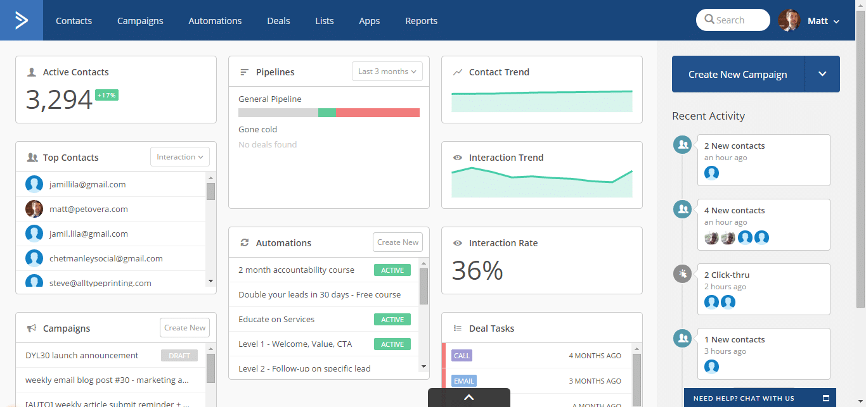Click Create New in Automations panel

pos(397,242)
